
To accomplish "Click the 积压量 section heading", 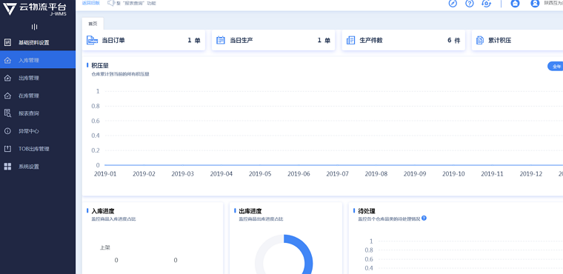I will (x=100, y=65).
